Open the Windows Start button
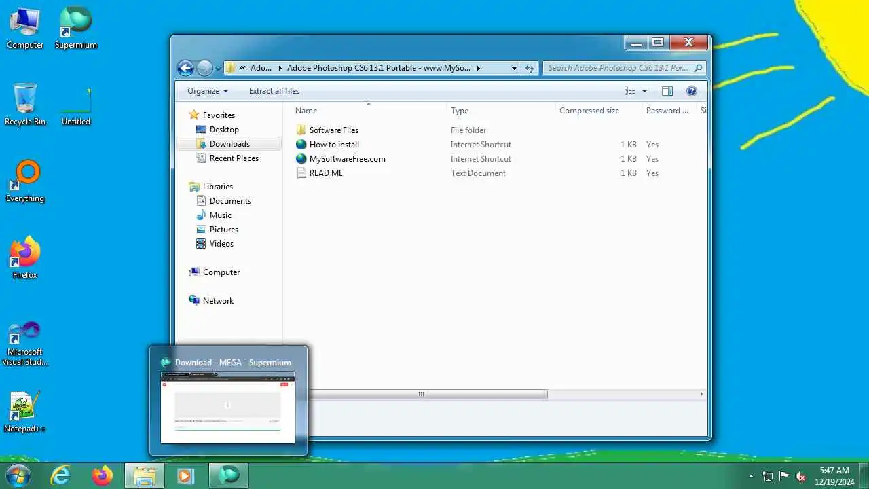 coord(18,475)
